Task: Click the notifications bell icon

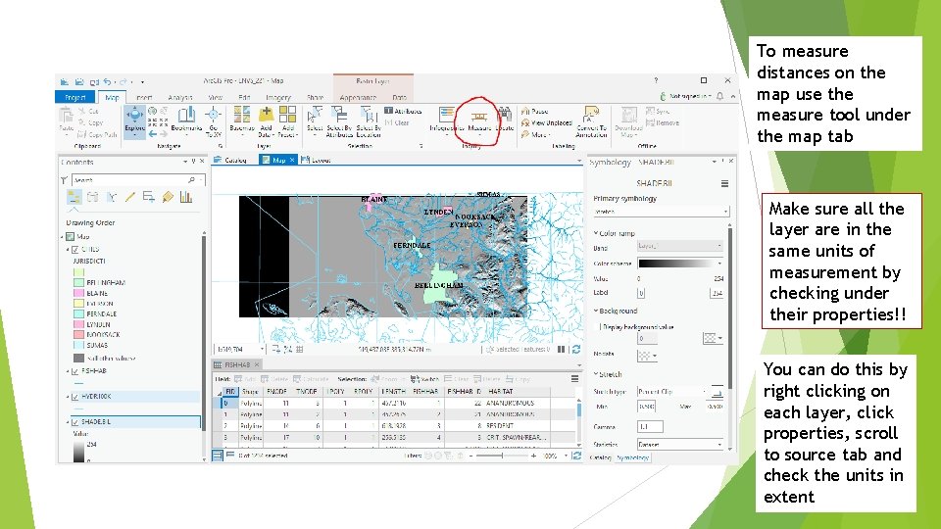Action: [719, 96]
